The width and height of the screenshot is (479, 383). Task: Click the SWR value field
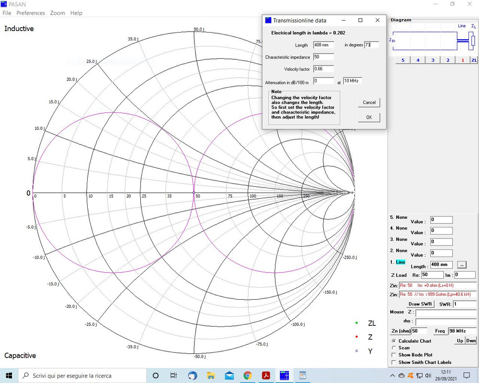pyautogui.click(x=464, y=304)
